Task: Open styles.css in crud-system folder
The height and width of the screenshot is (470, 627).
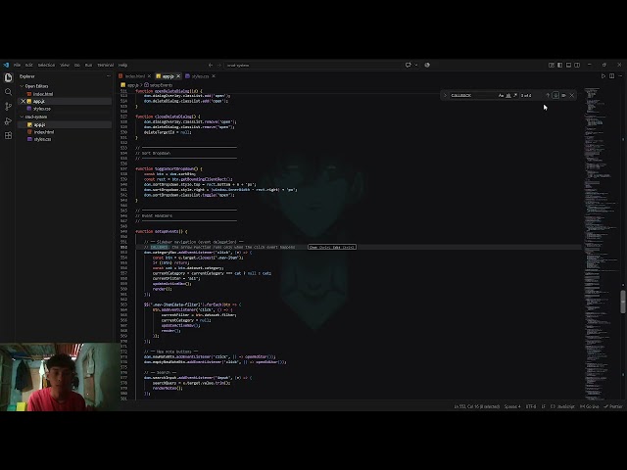Action: point(42,139)
